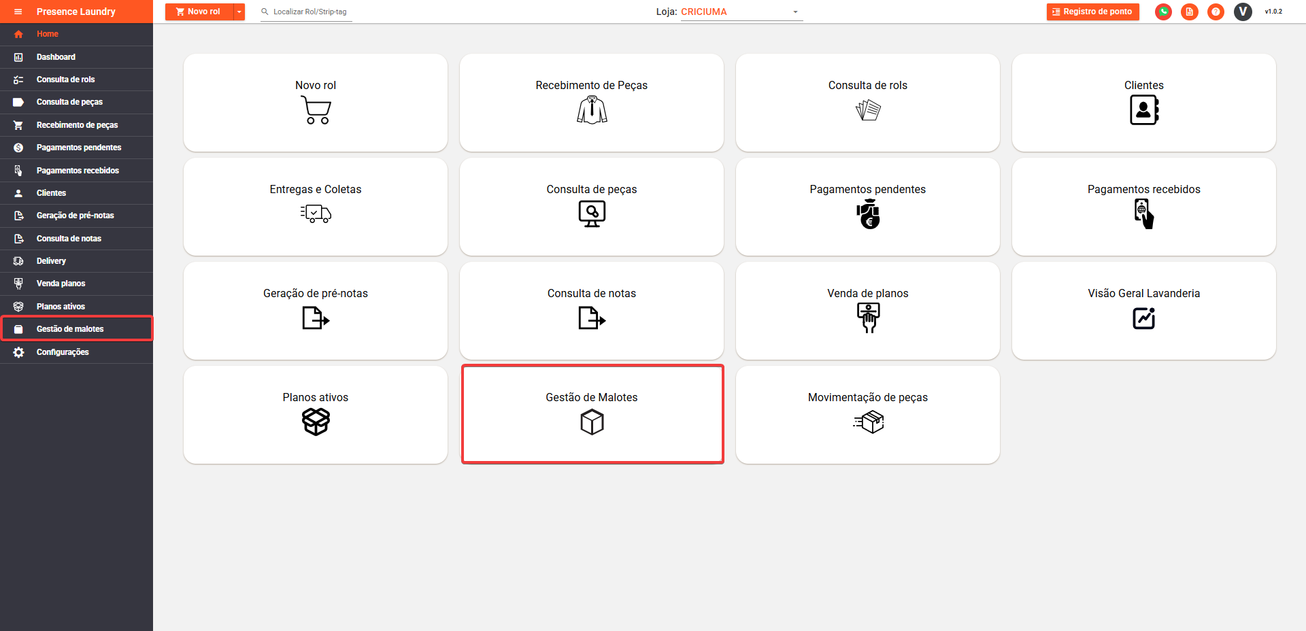Click the WhatsApp icon in top bar
This screenshot has width=1306, height=631.
[1163, 12]
